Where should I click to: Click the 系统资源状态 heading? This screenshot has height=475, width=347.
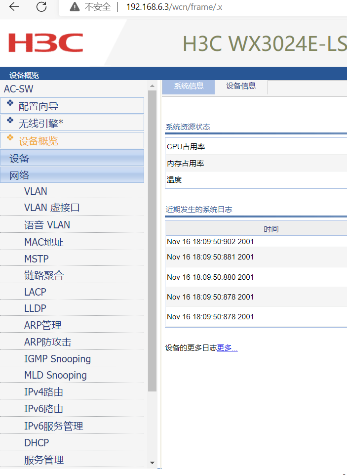(188, 127)
